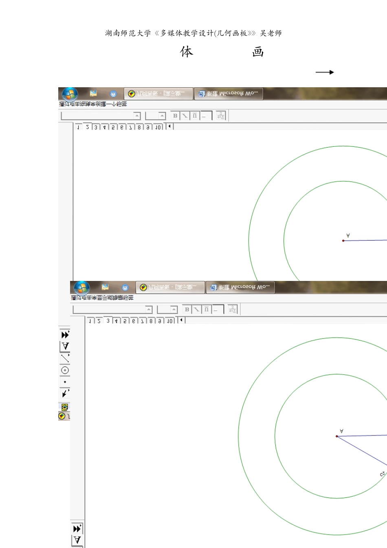Image resolution: width=387 pixels, height=548 pixels.
Task: Select page tab 6 in lower screenshot
Action: (x=134, y=321)
